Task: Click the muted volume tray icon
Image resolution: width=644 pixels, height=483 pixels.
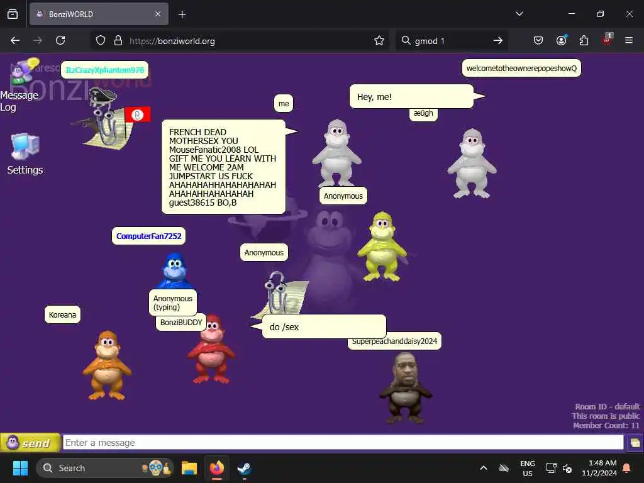Action: pyautogui.click(x=568, y=468)
